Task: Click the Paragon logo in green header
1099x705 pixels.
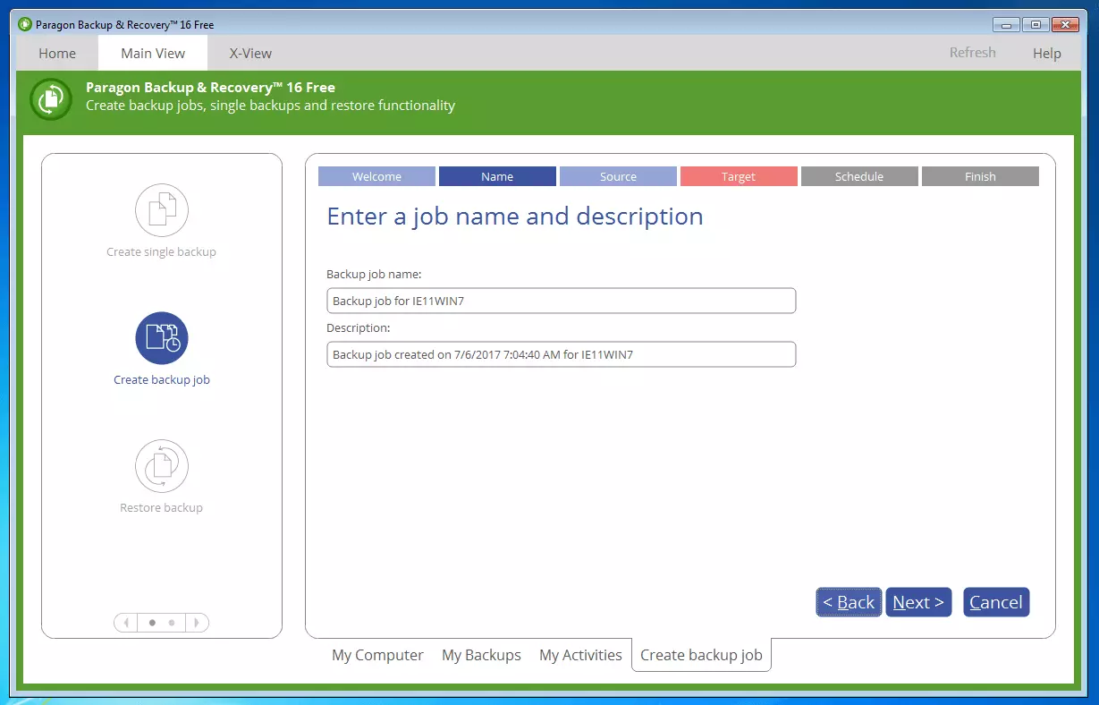Action: (50, 98)
